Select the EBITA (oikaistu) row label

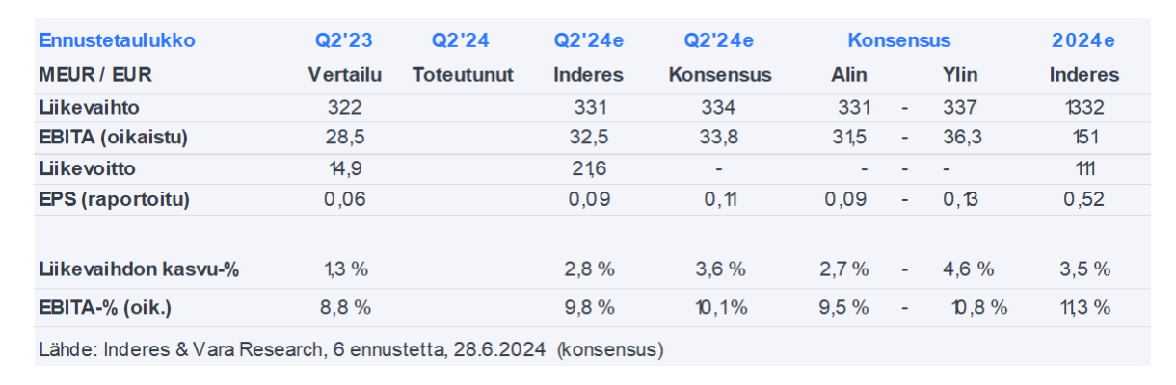(113, 138)
